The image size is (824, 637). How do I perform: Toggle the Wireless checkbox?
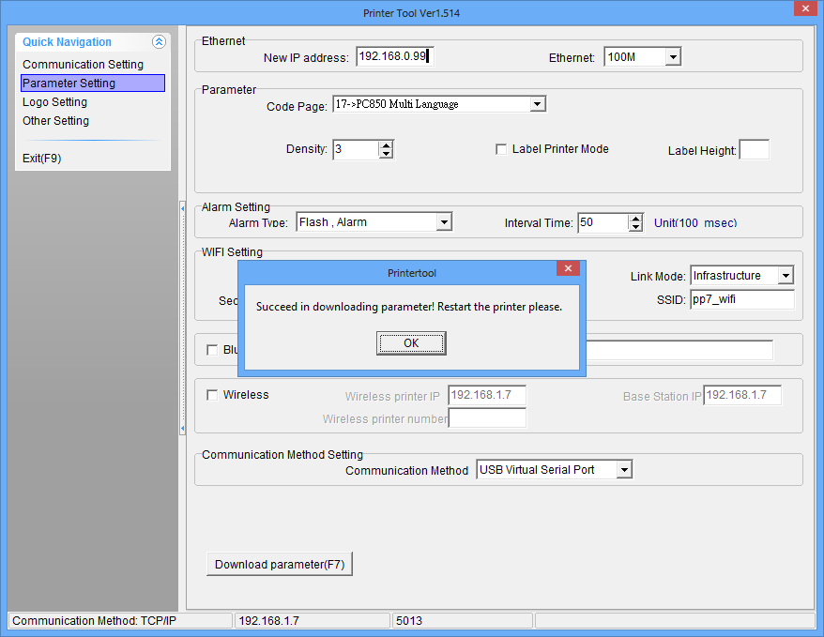click(212, 395)
